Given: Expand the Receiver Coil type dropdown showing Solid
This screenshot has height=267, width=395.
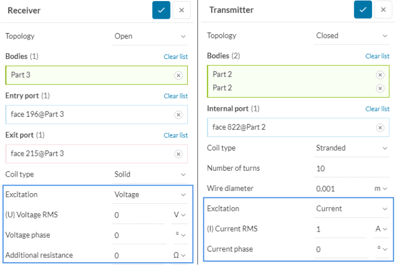Looking at the screenshot, I should point(150,174).
